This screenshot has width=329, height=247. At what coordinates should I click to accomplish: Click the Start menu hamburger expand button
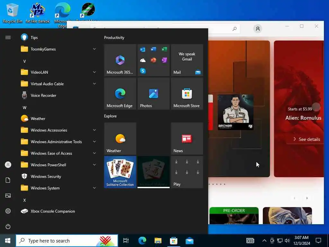pos(8,37)
